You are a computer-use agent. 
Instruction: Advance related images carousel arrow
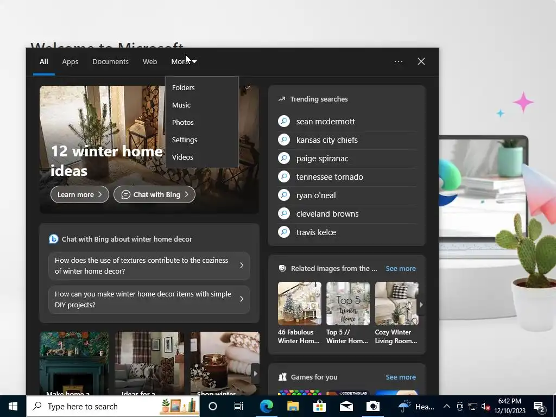pos(421,304)
